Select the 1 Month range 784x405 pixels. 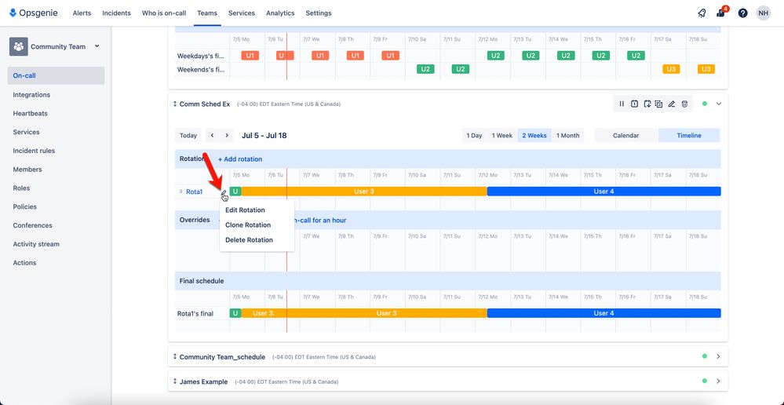(568, 136)
